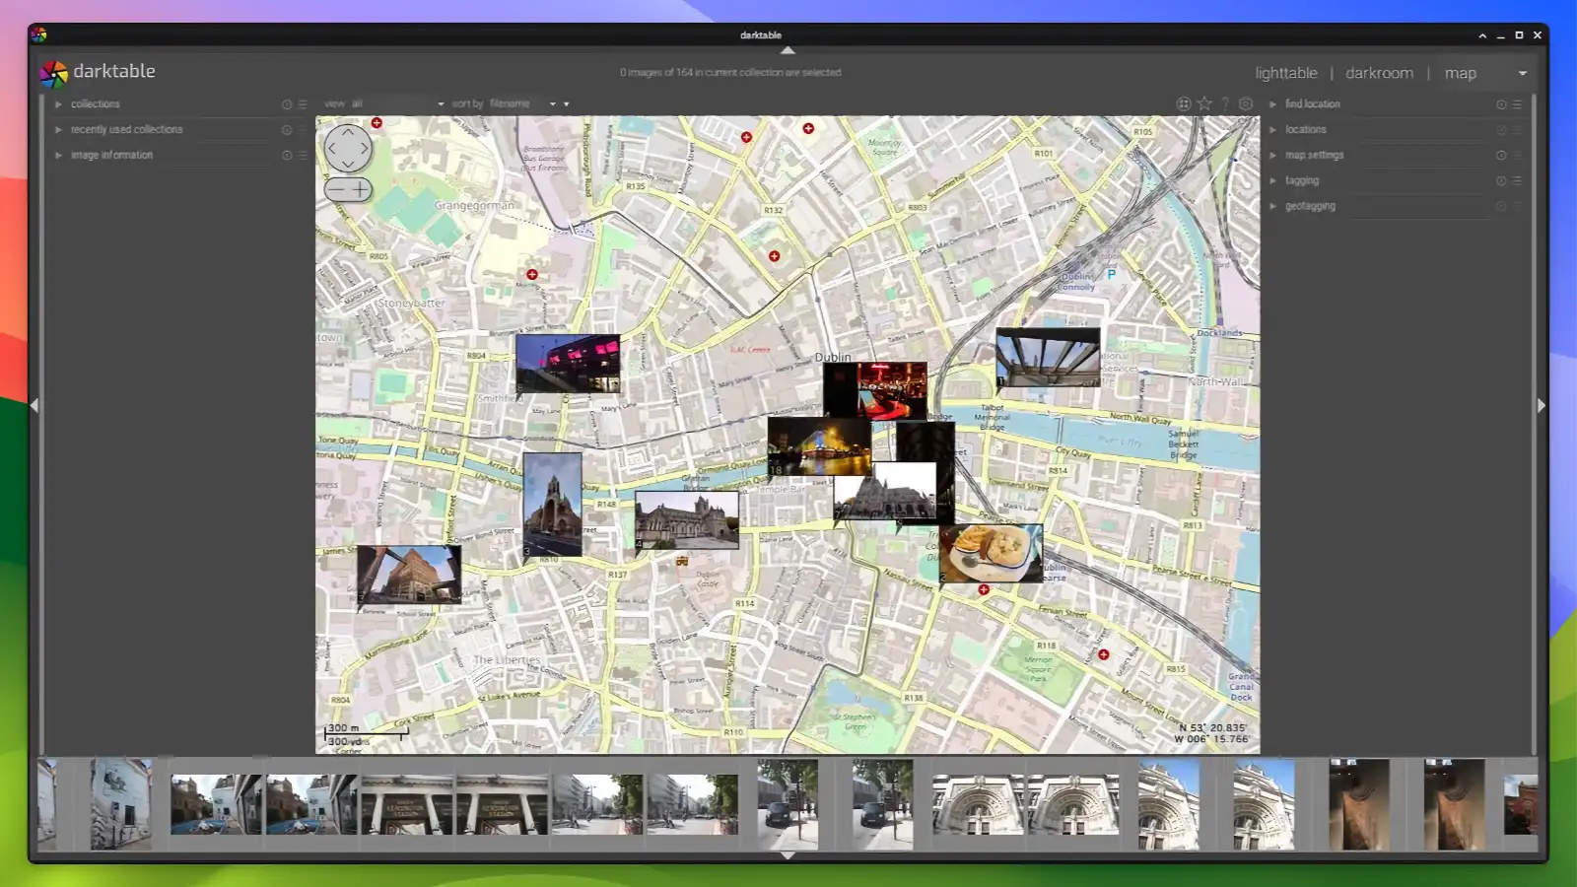Toggle image grouping icon in top toolbar

(1183, 103)
